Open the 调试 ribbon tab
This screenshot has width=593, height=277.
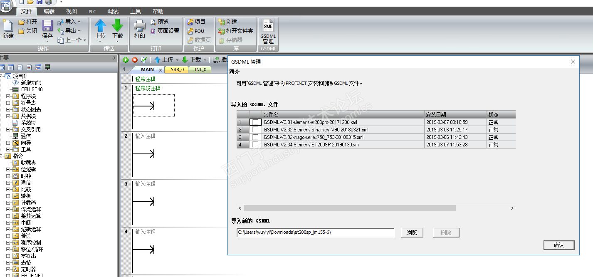pos(113,12)
